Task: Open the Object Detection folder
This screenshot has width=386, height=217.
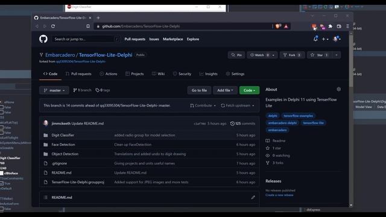Action: pos(65,154)
